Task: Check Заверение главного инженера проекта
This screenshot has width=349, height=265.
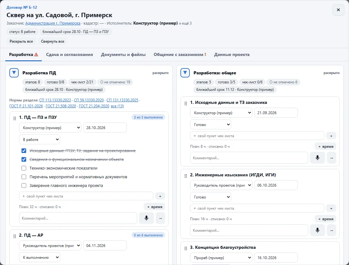Action: click(24, 185)
